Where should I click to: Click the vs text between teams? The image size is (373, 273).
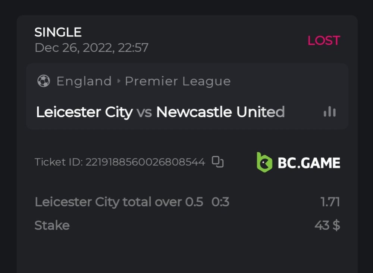click(x=144, y=112)
